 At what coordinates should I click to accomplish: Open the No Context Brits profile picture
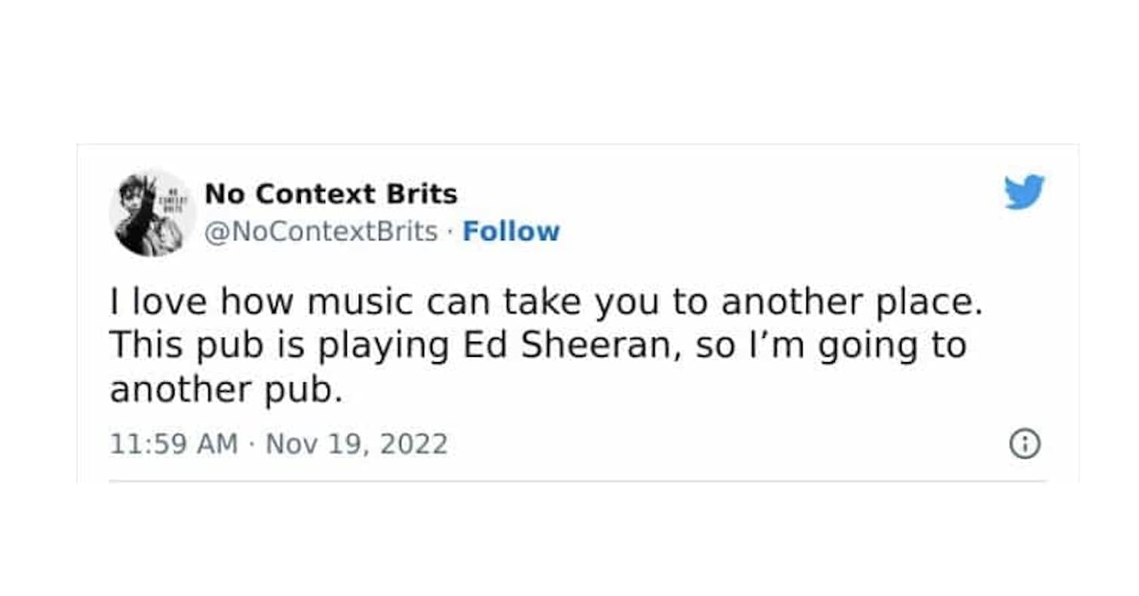(152, 213)
